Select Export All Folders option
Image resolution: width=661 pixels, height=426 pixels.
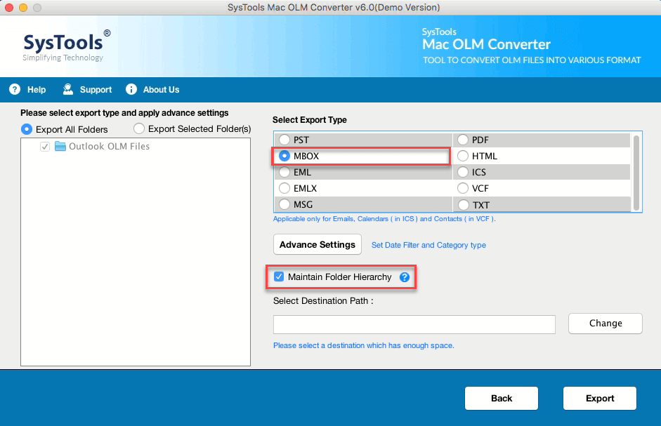click(27, 129)
